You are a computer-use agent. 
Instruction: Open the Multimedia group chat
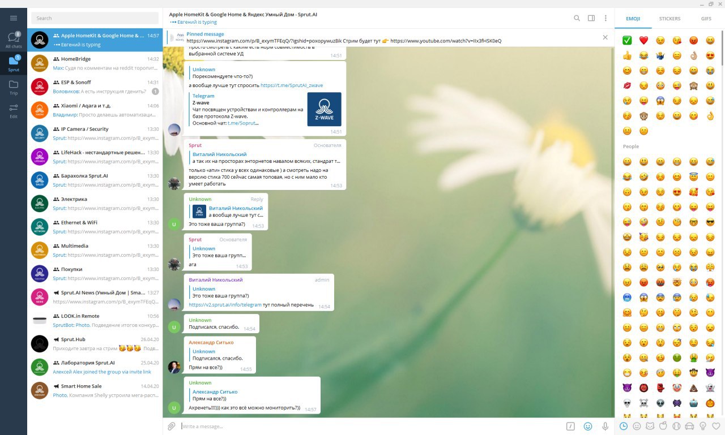click(x=95, y=250)
